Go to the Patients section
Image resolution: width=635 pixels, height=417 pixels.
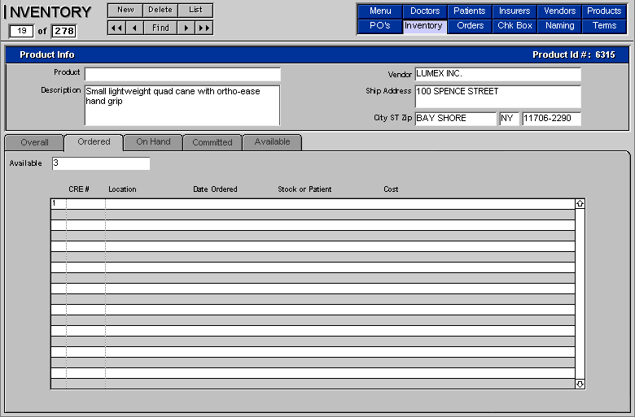coord(470,11)
